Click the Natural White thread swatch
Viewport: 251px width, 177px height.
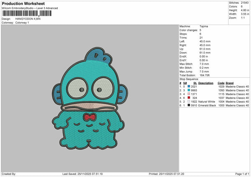(x=189, y=101)
